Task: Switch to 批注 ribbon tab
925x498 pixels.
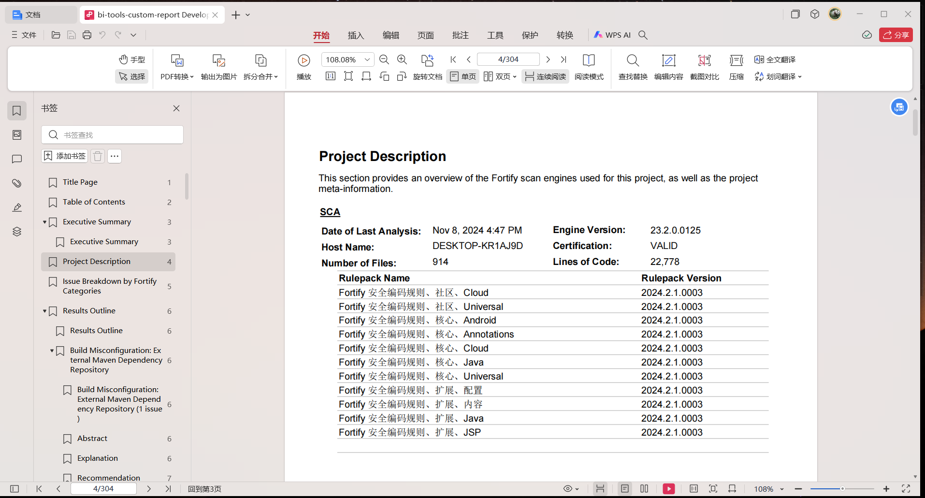Action: [x=460, y=35]
